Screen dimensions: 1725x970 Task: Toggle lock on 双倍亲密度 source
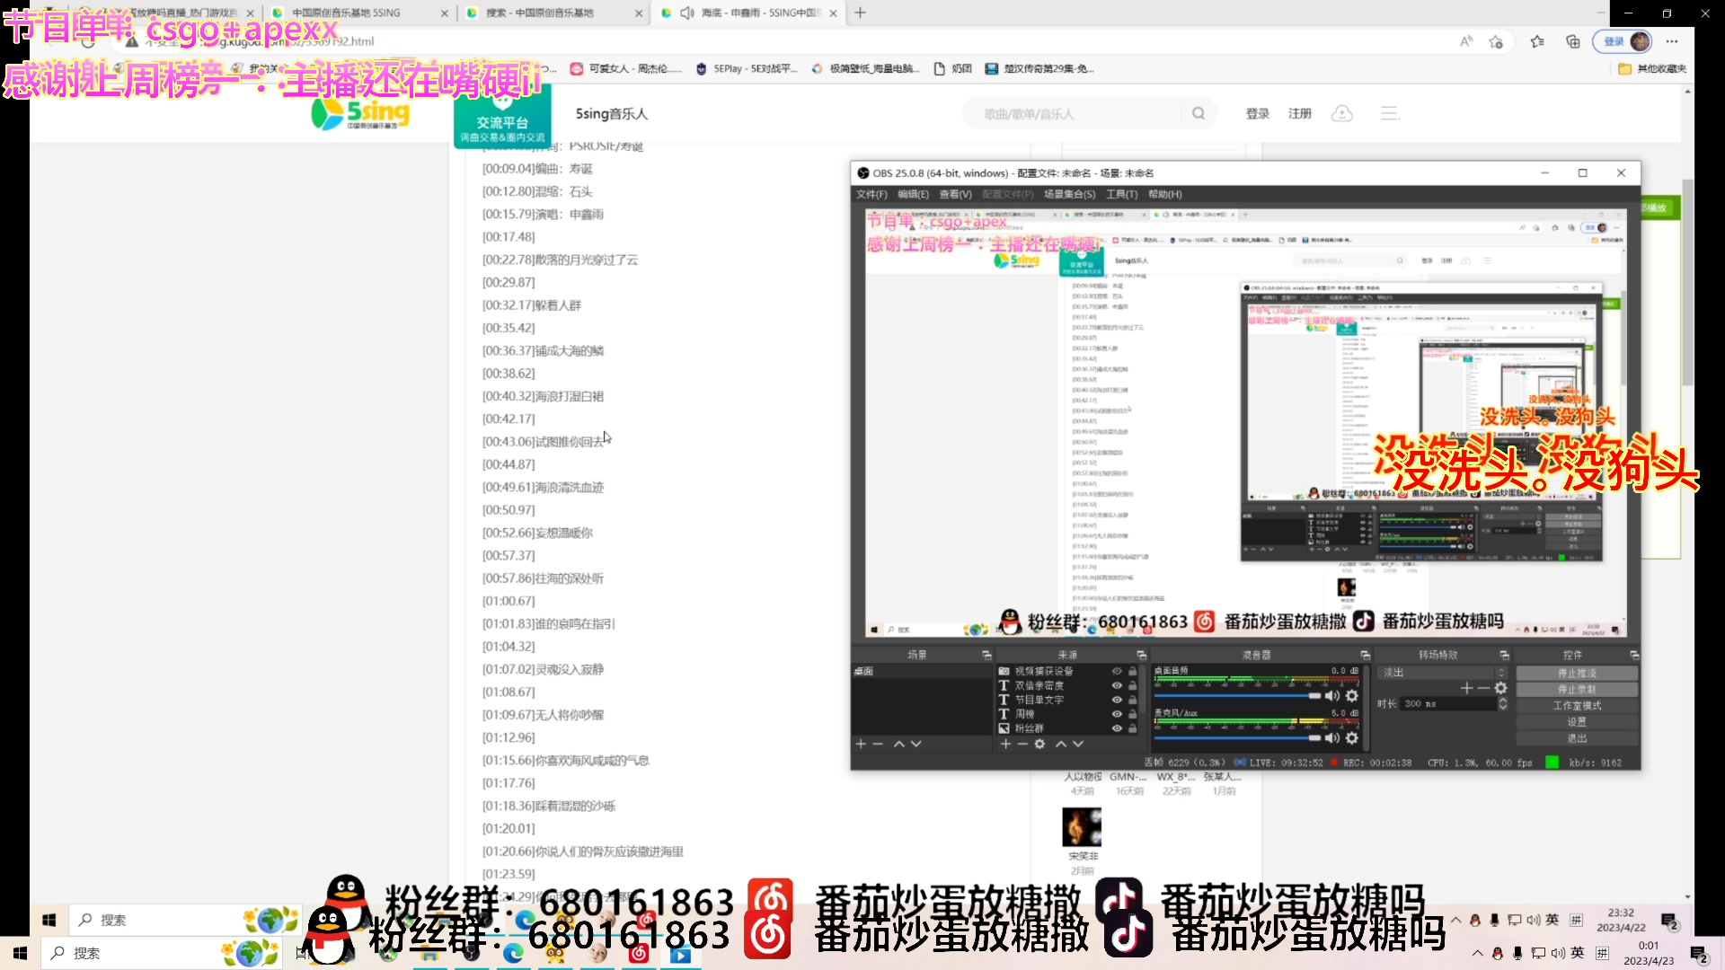[x=1133, y=685]
